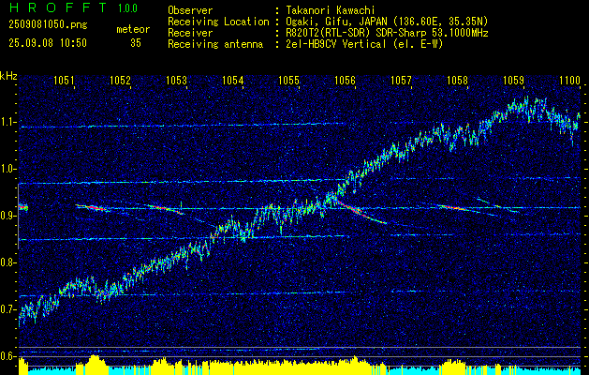The width and height of the screenshot is (589, 375).
Task: Click the Receiver R820T2 SDR-Sharp line
Action: [x=328, y=33]
